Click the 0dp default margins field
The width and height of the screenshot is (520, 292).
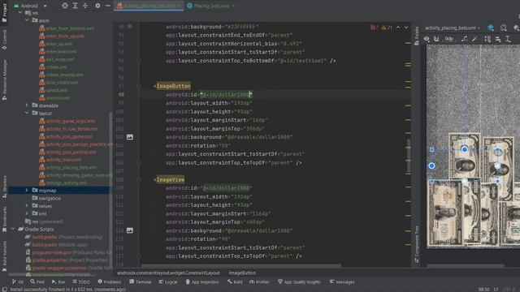point(449,39)
